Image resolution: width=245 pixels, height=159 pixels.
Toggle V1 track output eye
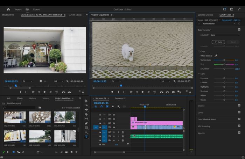[114, 127]
